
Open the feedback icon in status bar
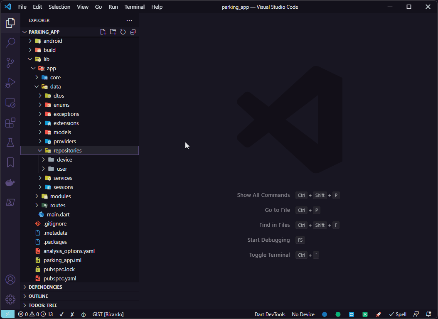(416, 314)
